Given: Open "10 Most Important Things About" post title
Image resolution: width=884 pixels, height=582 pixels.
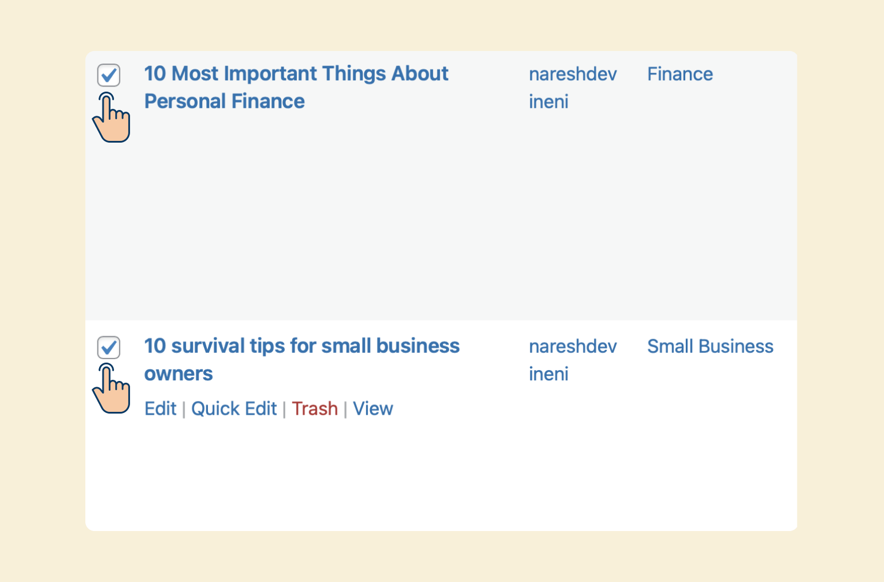Looking at the screenshot, I should pos(296,74).
